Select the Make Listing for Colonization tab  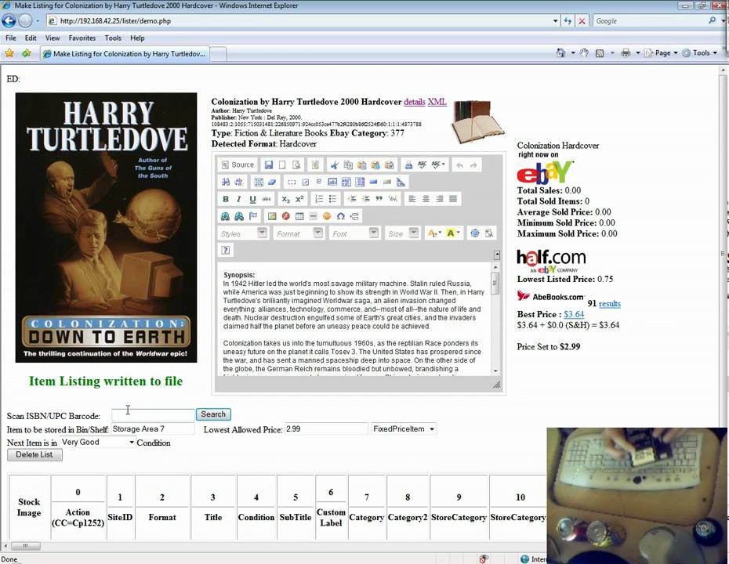pyautogui.click(x=125, y=54)
